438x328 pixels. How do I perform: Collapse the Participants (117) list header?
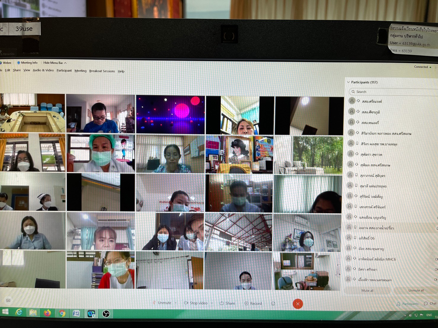pos(349,82)
